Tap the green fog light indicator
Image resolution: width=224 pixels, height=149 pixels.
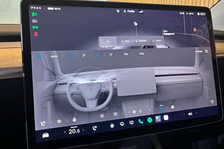[x=35, y=27]
